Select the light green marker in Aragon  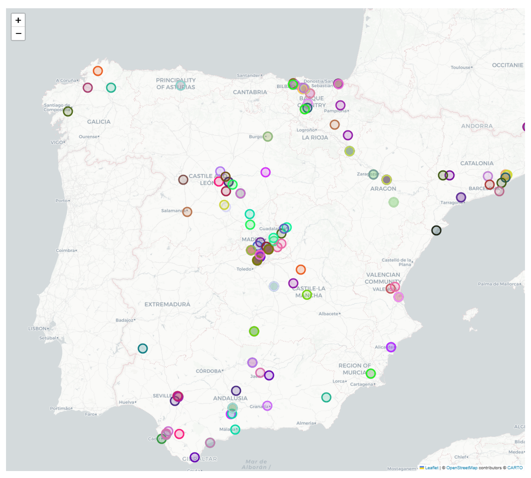pyautogui.click(x=394, y=202)
